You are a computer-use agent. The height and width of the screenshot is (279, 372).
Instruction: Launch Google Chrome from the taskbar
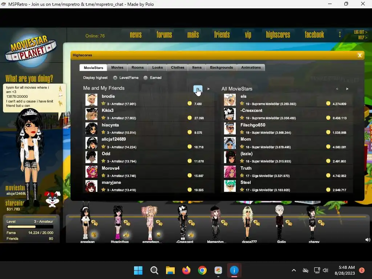click(202, 270)
